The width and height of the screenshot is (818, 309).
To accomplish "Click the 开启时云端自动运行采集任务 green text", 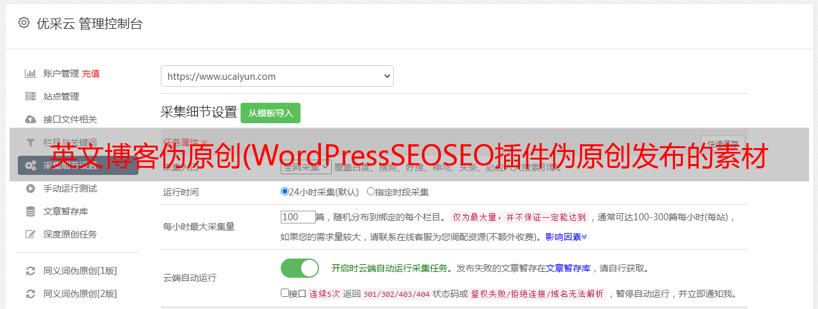I will pos(389,268).
